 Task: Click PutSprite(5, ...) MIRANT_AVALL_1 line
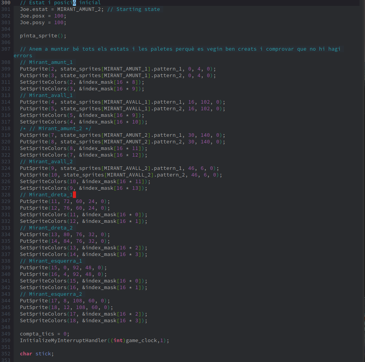122,109
